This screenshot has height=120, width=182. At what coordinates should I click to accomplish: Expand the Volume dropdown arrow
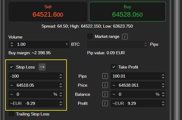pos(67,44)
